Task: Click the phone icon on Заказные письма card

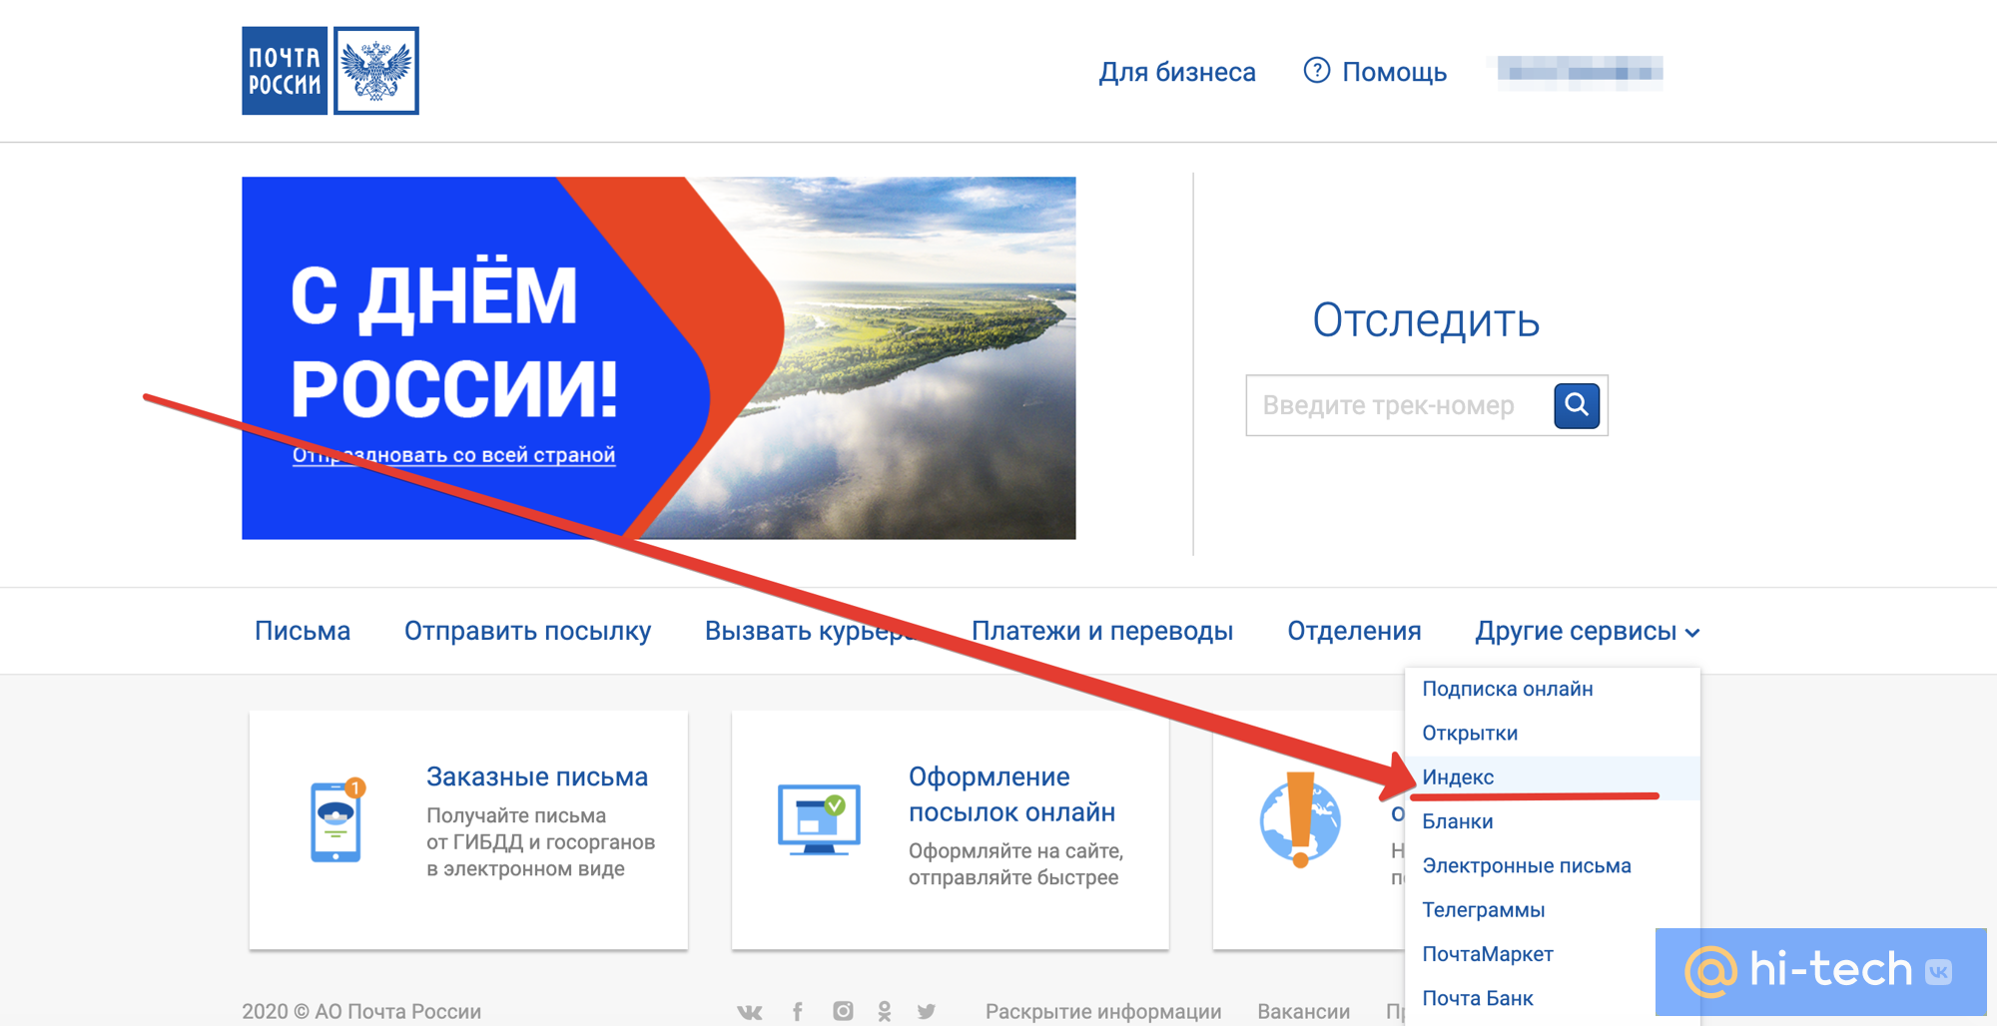Action: point(336,820)
